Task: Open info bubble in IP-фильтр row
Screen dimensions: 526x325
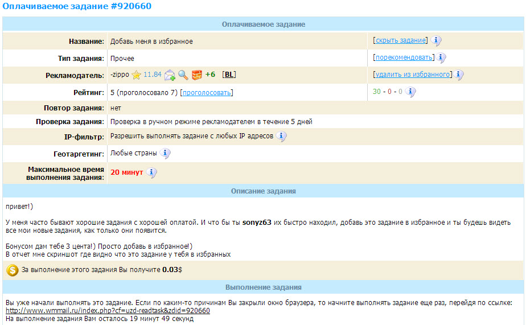Action: tap(281, 136)
